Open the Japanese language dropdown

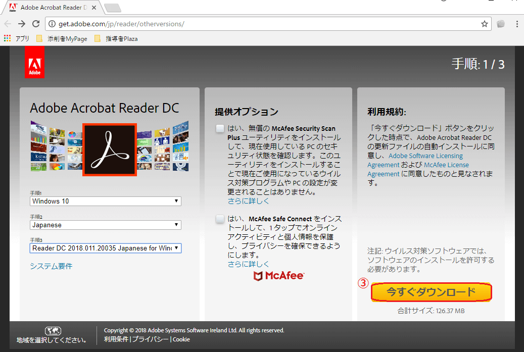click(x=106, y=225)
